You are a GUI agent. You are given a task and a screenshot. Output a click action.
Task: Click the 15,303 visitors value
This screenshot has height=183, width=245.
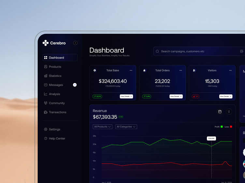[x=212, y=81]
